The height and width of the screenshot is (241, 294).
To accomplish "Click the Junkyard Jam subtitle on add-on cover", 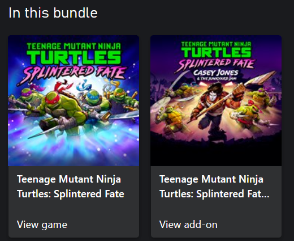I will pos(216,78).
